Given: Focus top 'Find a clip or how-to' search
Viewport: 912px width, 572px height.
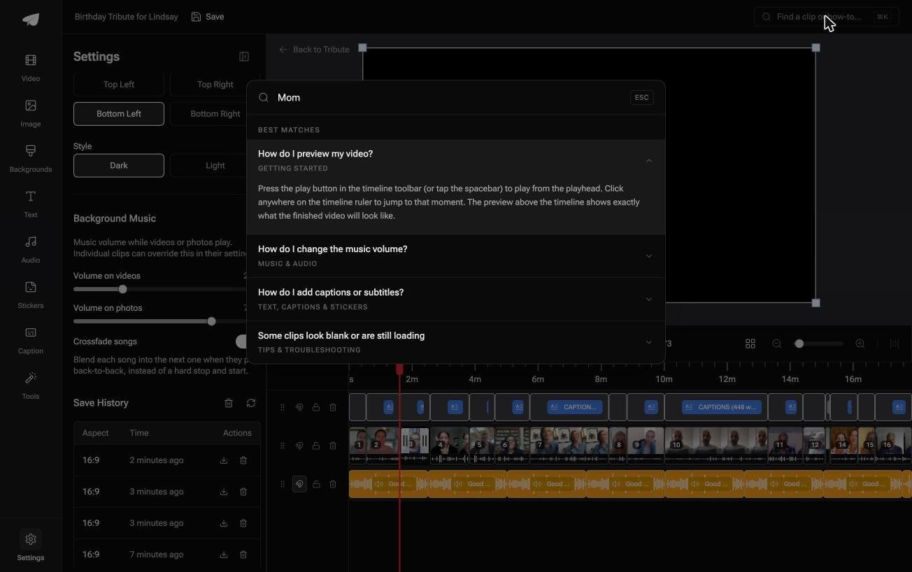Looking at the screenshot, I should pyautogui.click(x=827, y=17).
